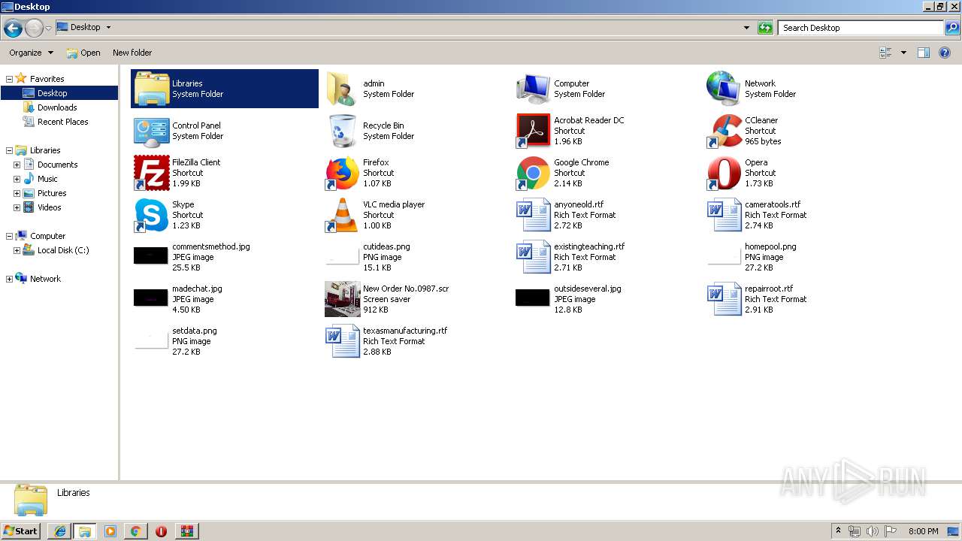Select the texasmanufacturing.rtf document icon
The height and width of the screenshot is (541, 962).
tap(343, 341)
